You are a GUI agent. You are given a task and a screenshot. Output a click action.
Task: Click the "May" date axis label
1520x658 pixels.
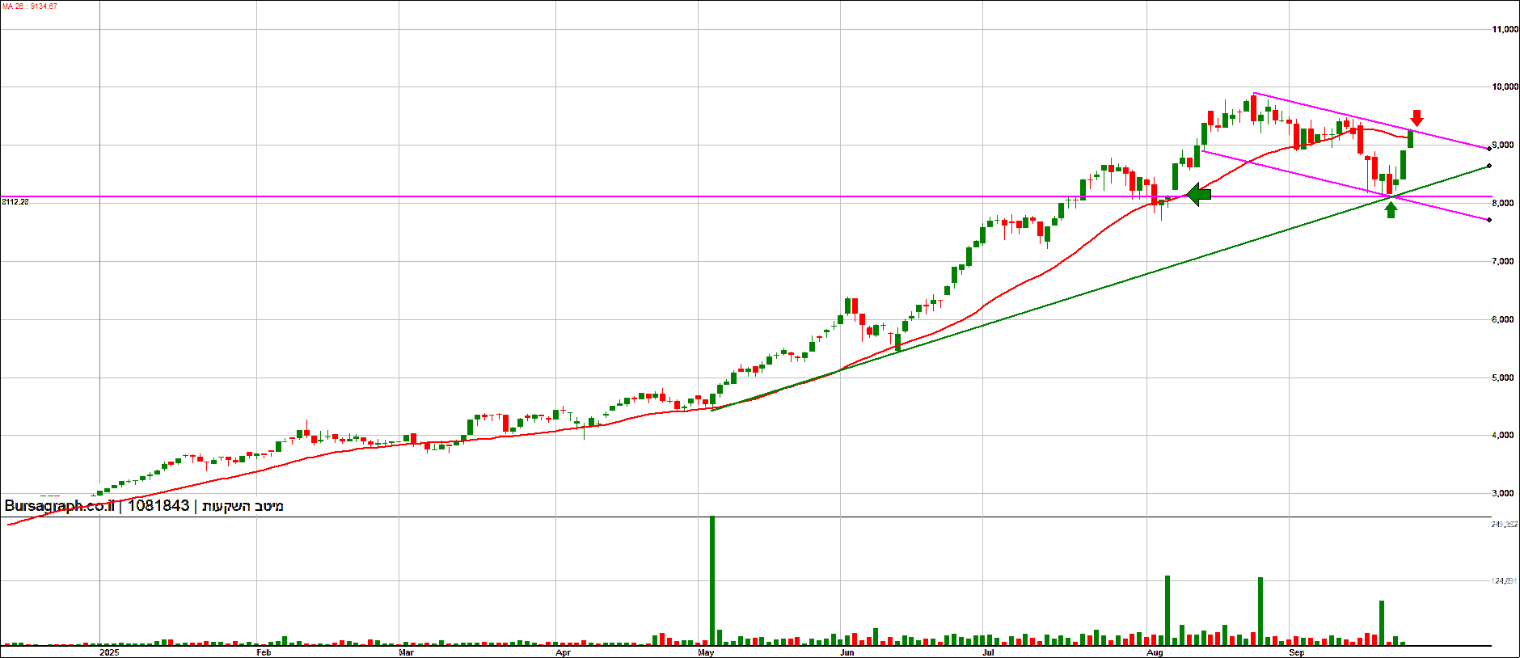tap(706, 652)
